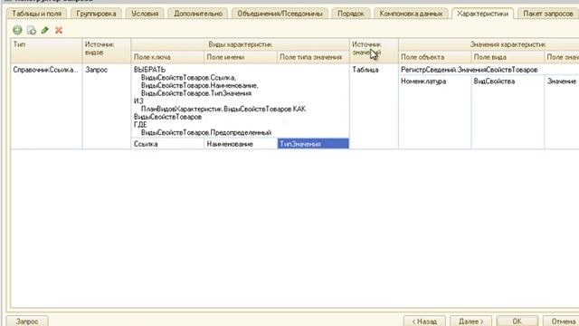Select the Номенклатура object field cell
This screenshot has height=326, width=579.
[x=434, y=112]
